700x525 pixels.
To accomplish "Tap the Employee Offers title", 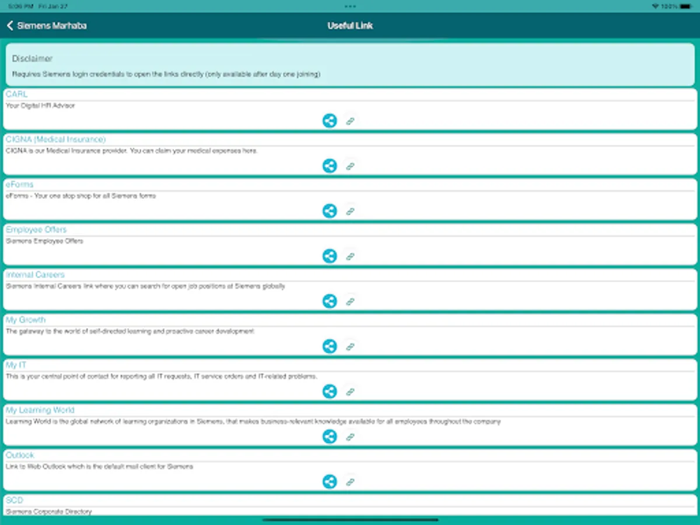I will [x=36, y=229].
